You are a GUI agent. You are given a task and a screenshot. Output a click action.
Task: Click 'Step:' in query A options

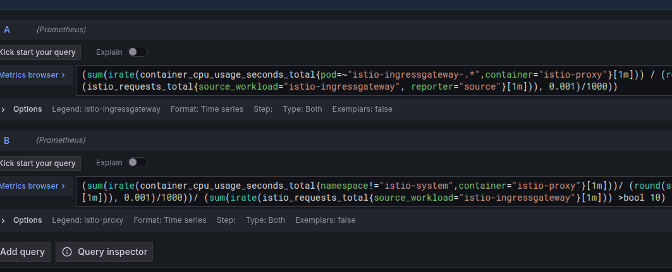pyautogui.click(x=263, y=109)
